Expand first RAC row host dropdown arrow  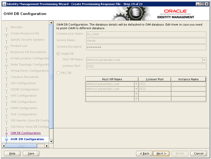coord(136,84)
